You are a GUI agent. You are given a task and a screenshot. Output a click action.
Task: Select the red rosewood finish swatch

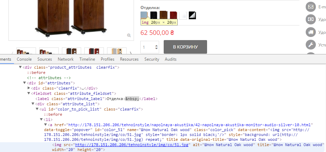click(173, 15)
